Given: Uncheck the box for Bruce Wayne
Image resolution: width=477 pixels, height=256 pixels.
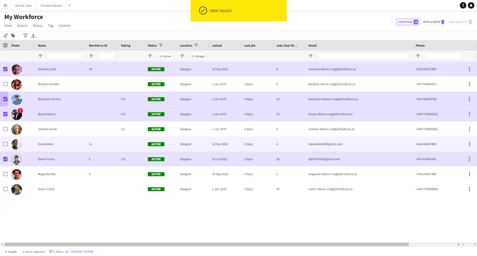Looking at the screenshot, I should 6,114.
